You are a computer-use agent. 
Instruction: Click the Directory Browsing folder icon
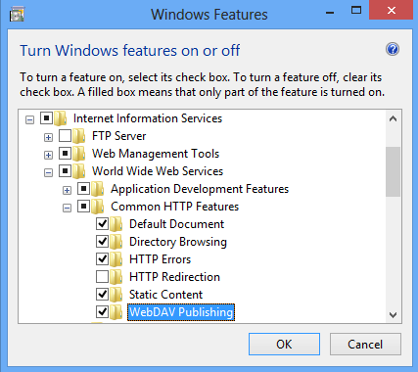point(116,242)
